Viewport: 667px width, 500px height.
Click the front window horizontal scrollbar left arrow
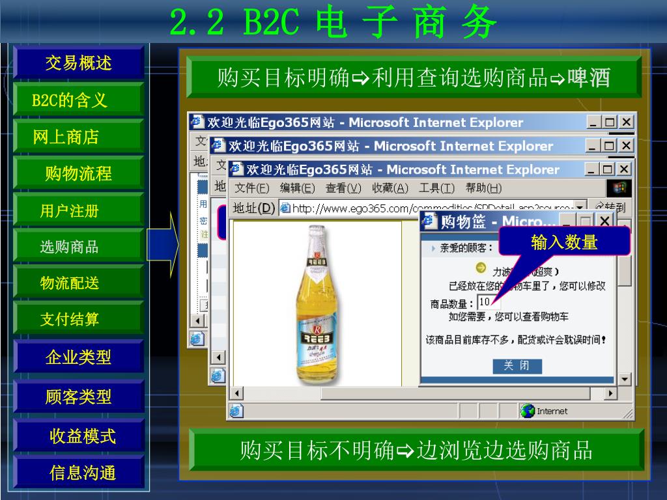(236, 393)
